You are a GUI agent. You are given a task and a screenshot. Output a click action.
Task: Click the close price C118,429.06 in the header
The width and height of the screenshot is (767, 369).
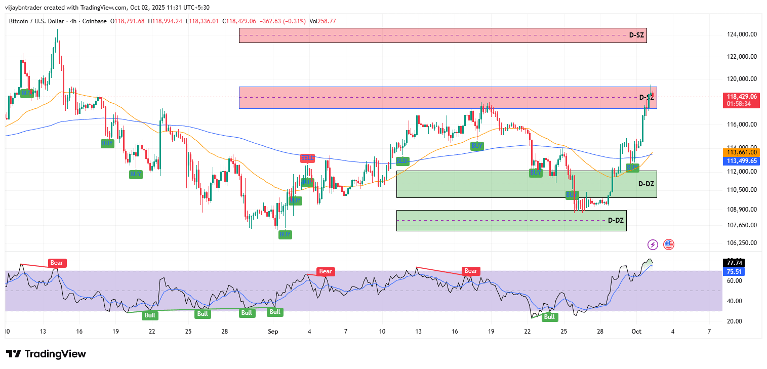pos(239,21)
